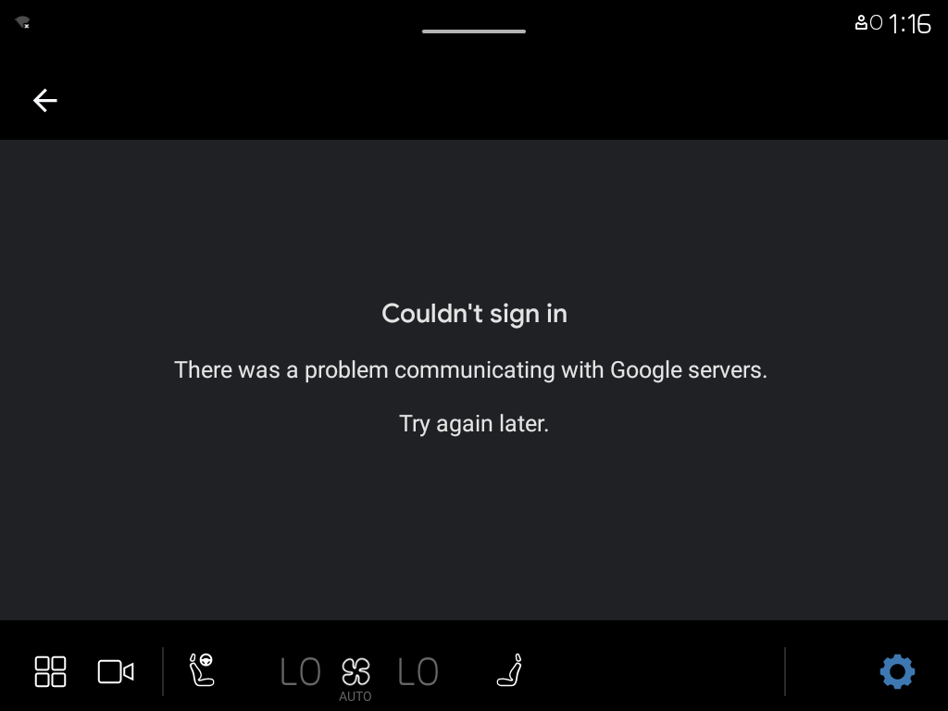Select the left LO temperature setting
The height and width of the screenshot is (711, 948).
click(301, 672)
